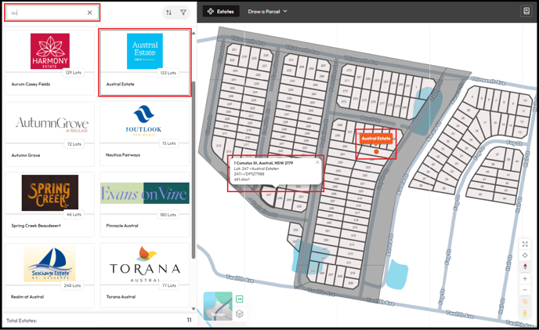Select the Estates tool button
Image resolution: width=539 pixels, height=330 pixels.
[x=221, y=11]
